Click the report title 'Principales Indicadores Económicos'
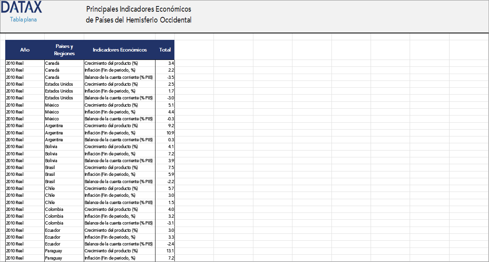489x262 pixels. pos(137,9)
